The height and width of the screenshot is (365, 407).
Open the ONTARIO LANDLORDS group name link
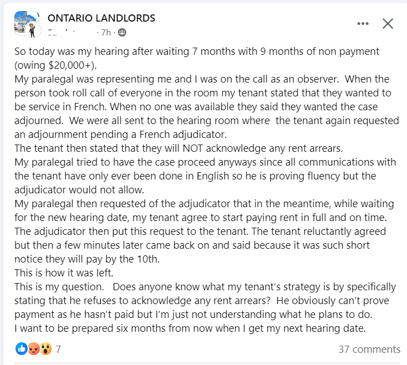pos(101,18)
